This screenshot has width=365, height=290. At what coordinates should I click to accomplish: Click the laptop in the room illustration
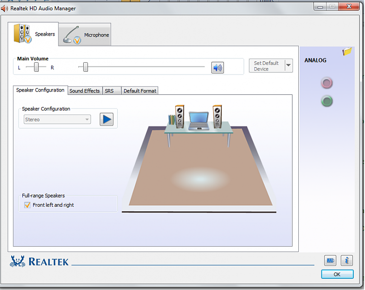(x=199, y=121)
